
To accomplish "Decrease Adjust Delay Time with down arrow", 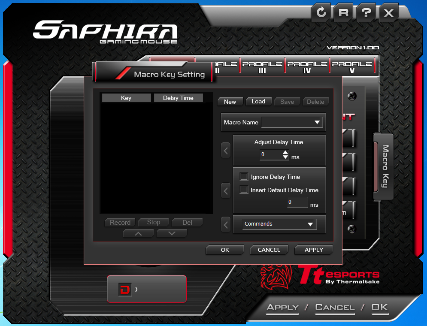I will pos(285,157).
